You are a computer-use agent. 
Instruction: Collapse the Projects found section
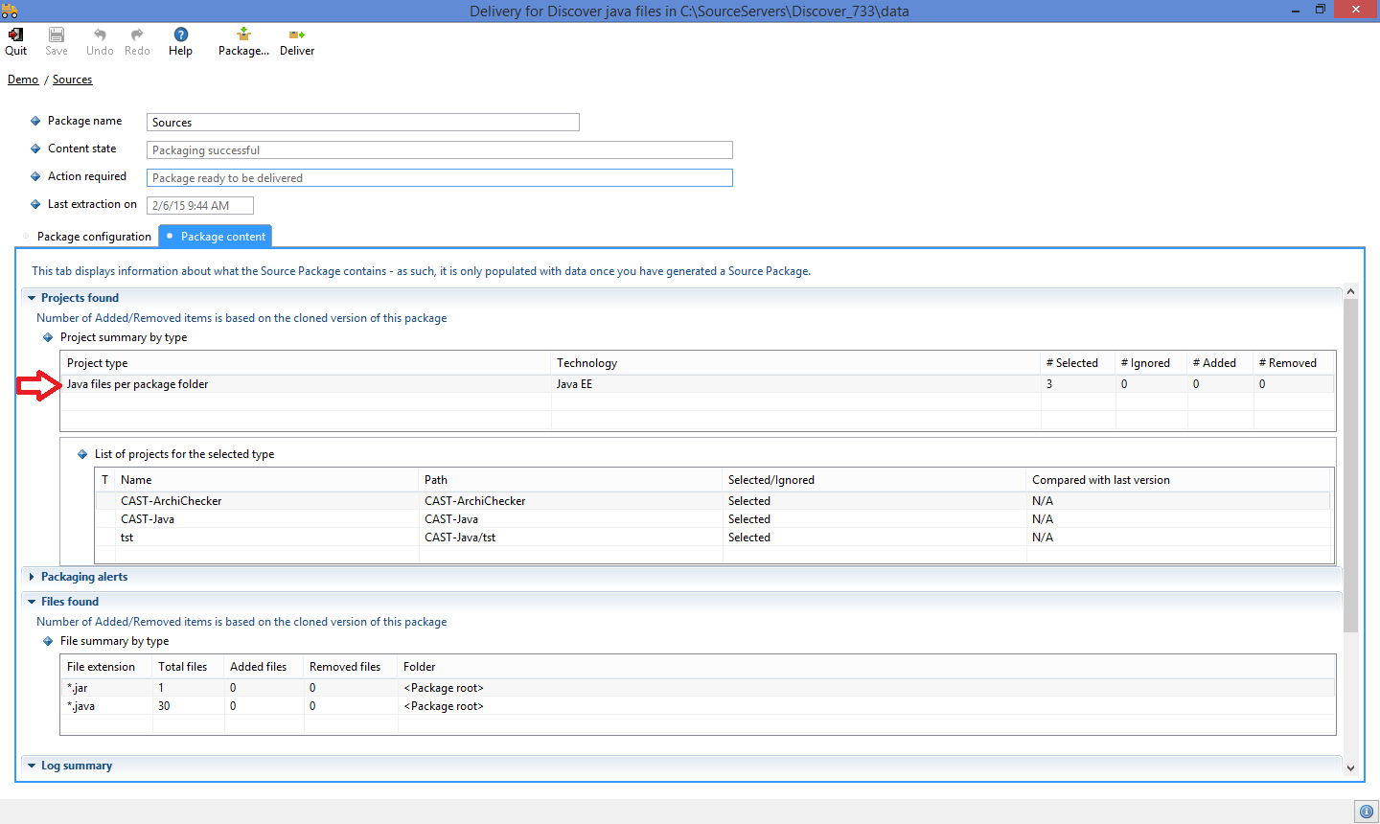click(32, 298)
